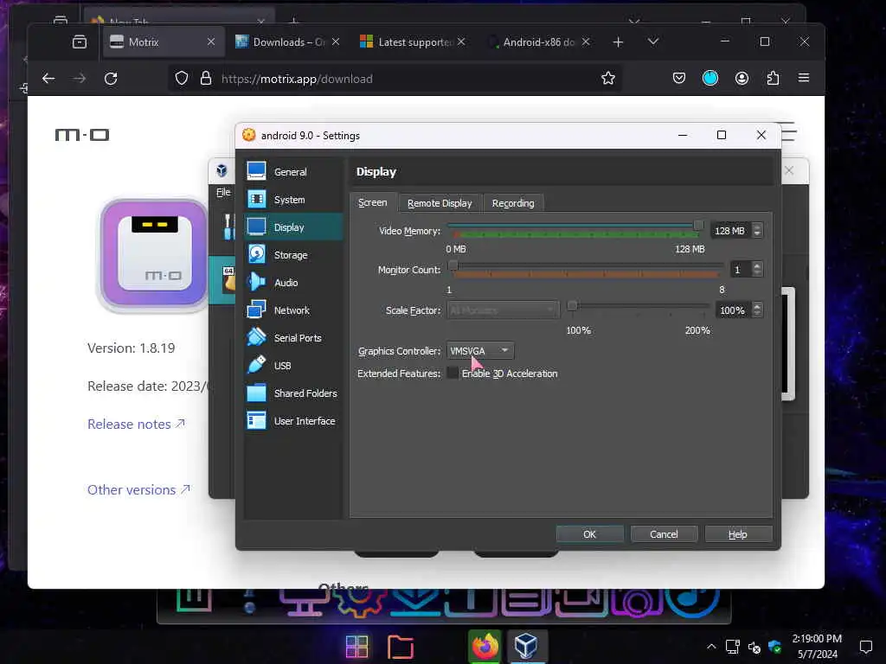The height and width of the screenshot is (664, 886).
Task: Cancel the settings dialog
Action: [664, 534]
